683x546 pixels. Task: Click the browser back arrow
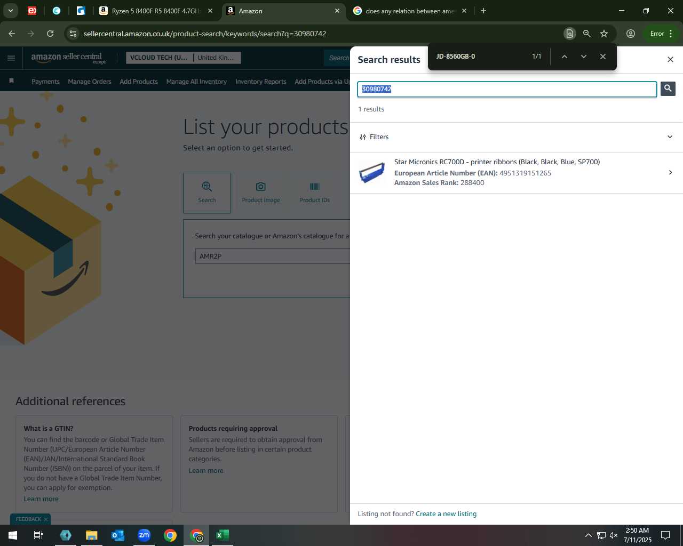(x=12, y=34)
